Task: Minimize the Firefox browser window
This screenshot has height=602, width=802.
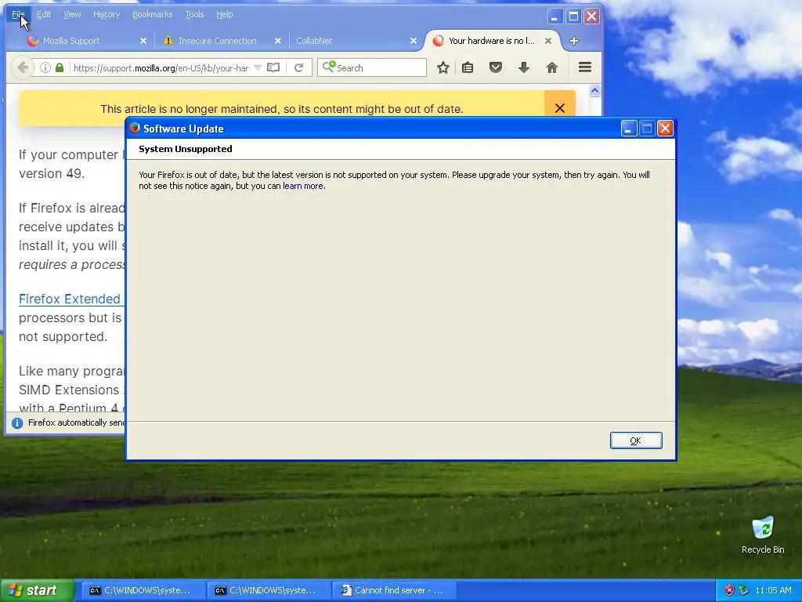Action: [555, 16]
